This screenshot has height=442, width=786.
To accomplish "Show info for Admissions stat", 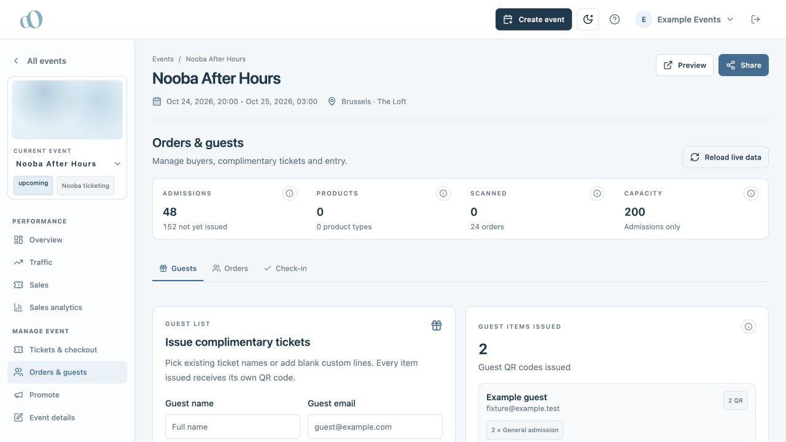I will click(289, 193).
